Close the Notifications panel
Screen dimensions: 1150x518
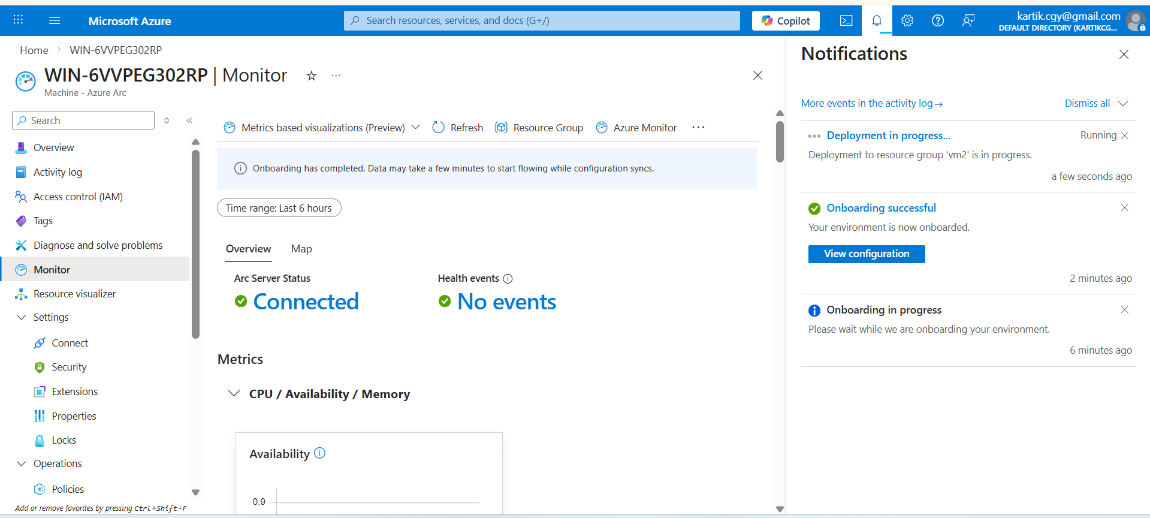pyautogui.click(x=1124, y=55)
